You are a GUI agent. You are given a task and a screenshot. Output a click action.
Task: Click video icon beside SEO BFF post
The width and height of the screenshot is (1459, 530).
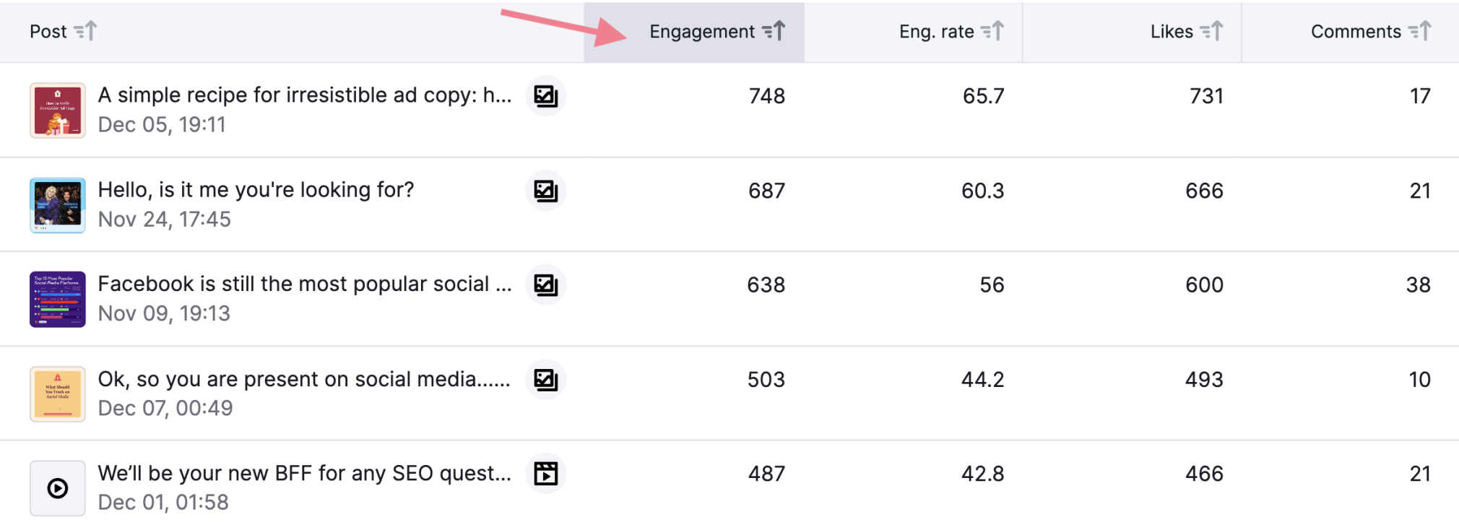point(545,474)
